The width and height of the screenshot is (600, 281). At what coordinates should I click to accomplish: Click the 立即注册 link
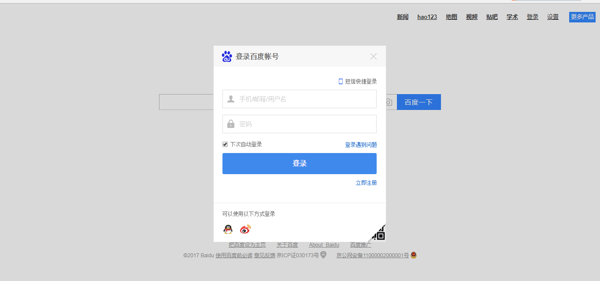[x=366, y=183]
